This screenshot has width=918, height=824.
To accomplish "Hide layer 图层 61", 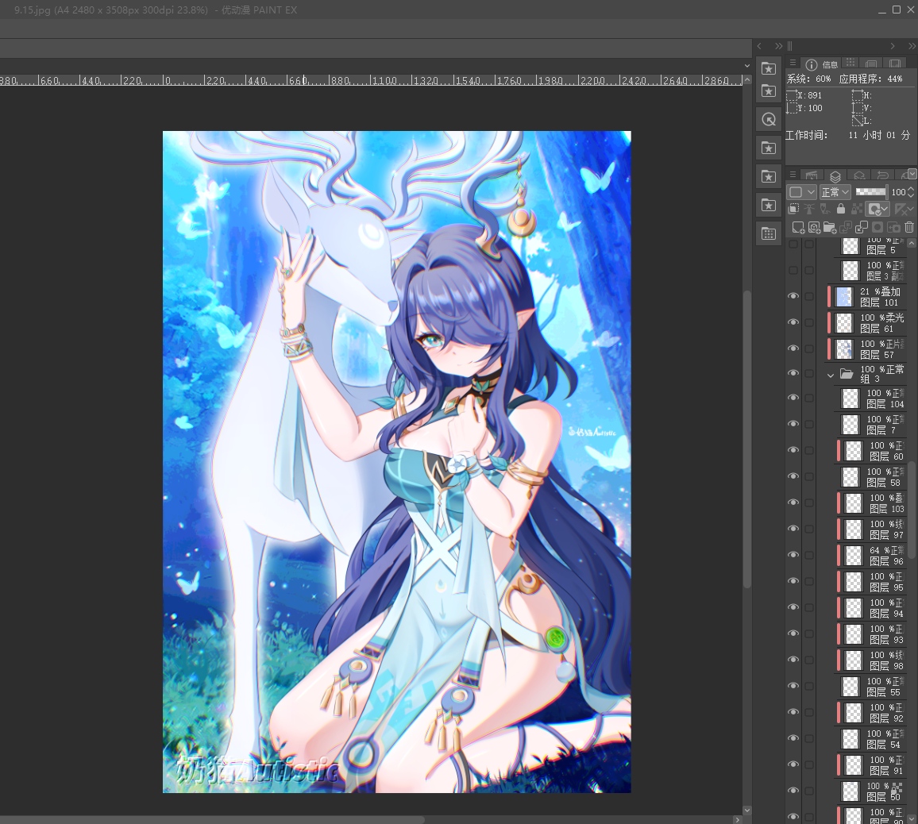I will [793, 322].
